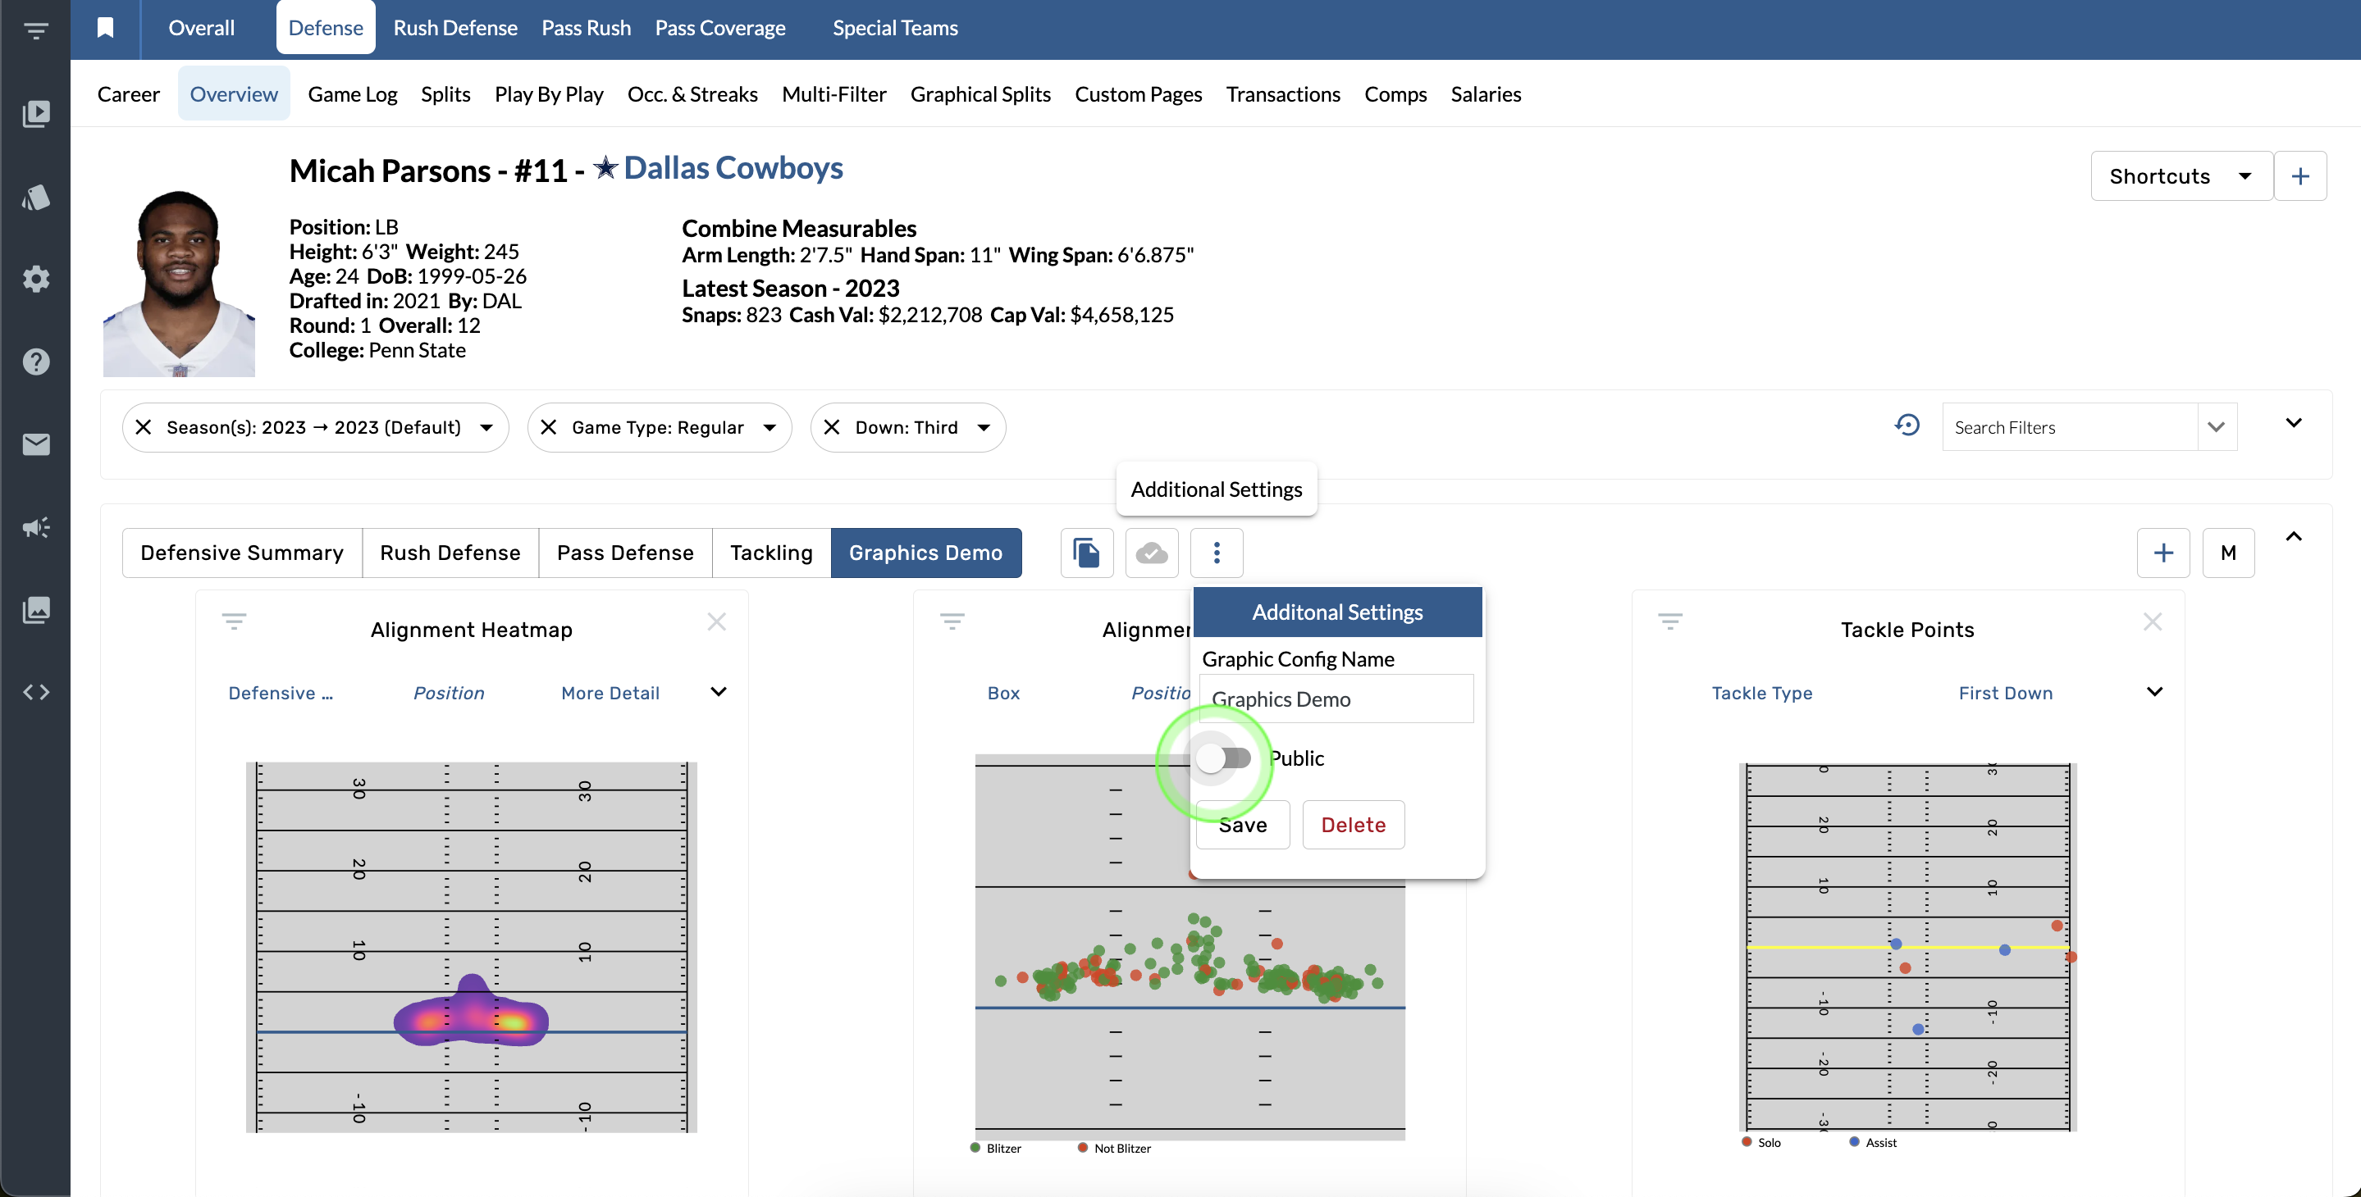
Task: Open the Game Log tab
Action: (352, 94)
